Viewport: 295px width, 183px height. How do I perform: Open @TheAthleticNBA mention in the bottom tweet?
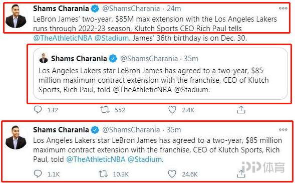[96, 159]
